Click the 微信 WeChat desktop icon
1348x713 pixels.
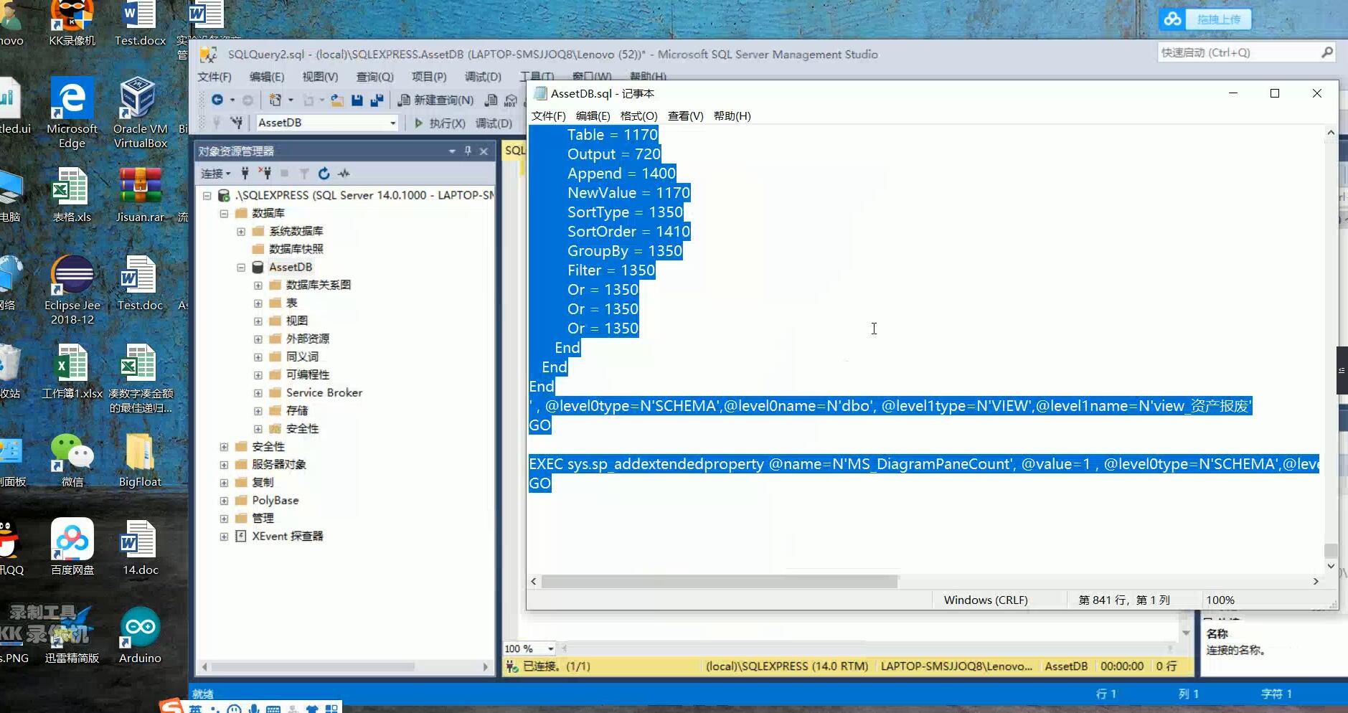(x=72, y=460)
